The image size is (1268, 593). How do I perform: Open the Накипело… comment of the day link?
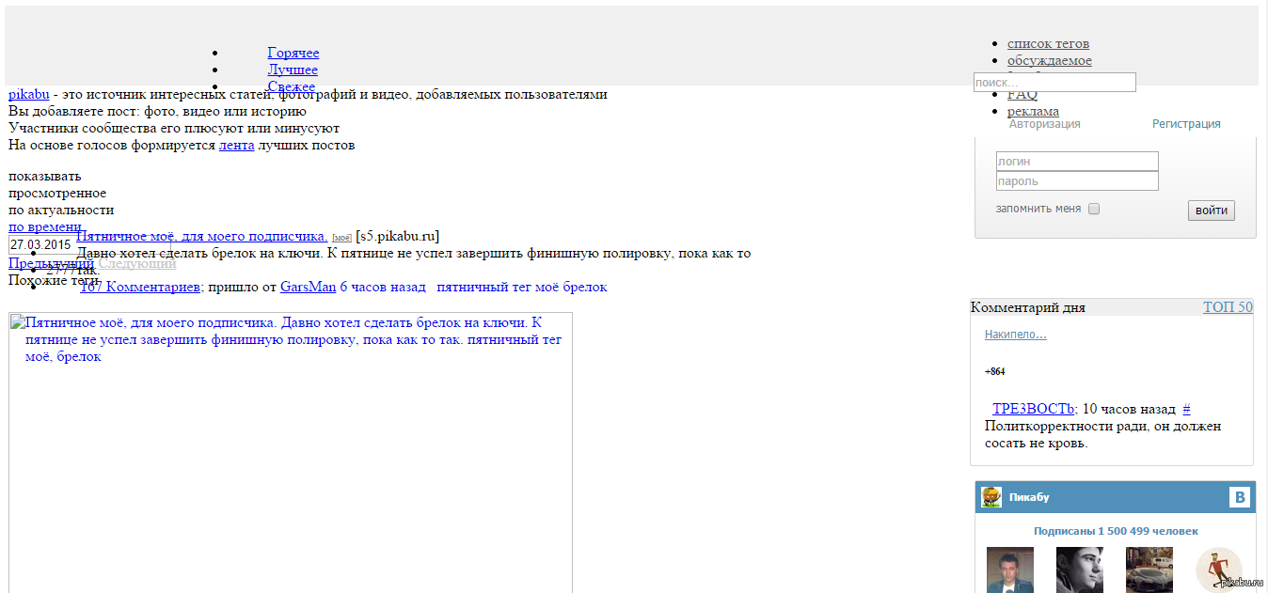1015,335
